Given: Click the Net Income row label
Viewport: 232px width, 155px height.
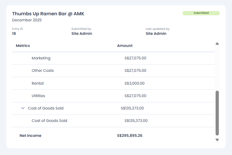Looking at the screenshot, I should [30, 135].
